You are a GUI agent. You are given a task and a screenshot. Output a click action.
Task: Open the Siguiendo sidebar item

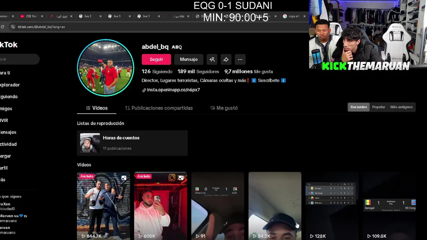[9, 97]
